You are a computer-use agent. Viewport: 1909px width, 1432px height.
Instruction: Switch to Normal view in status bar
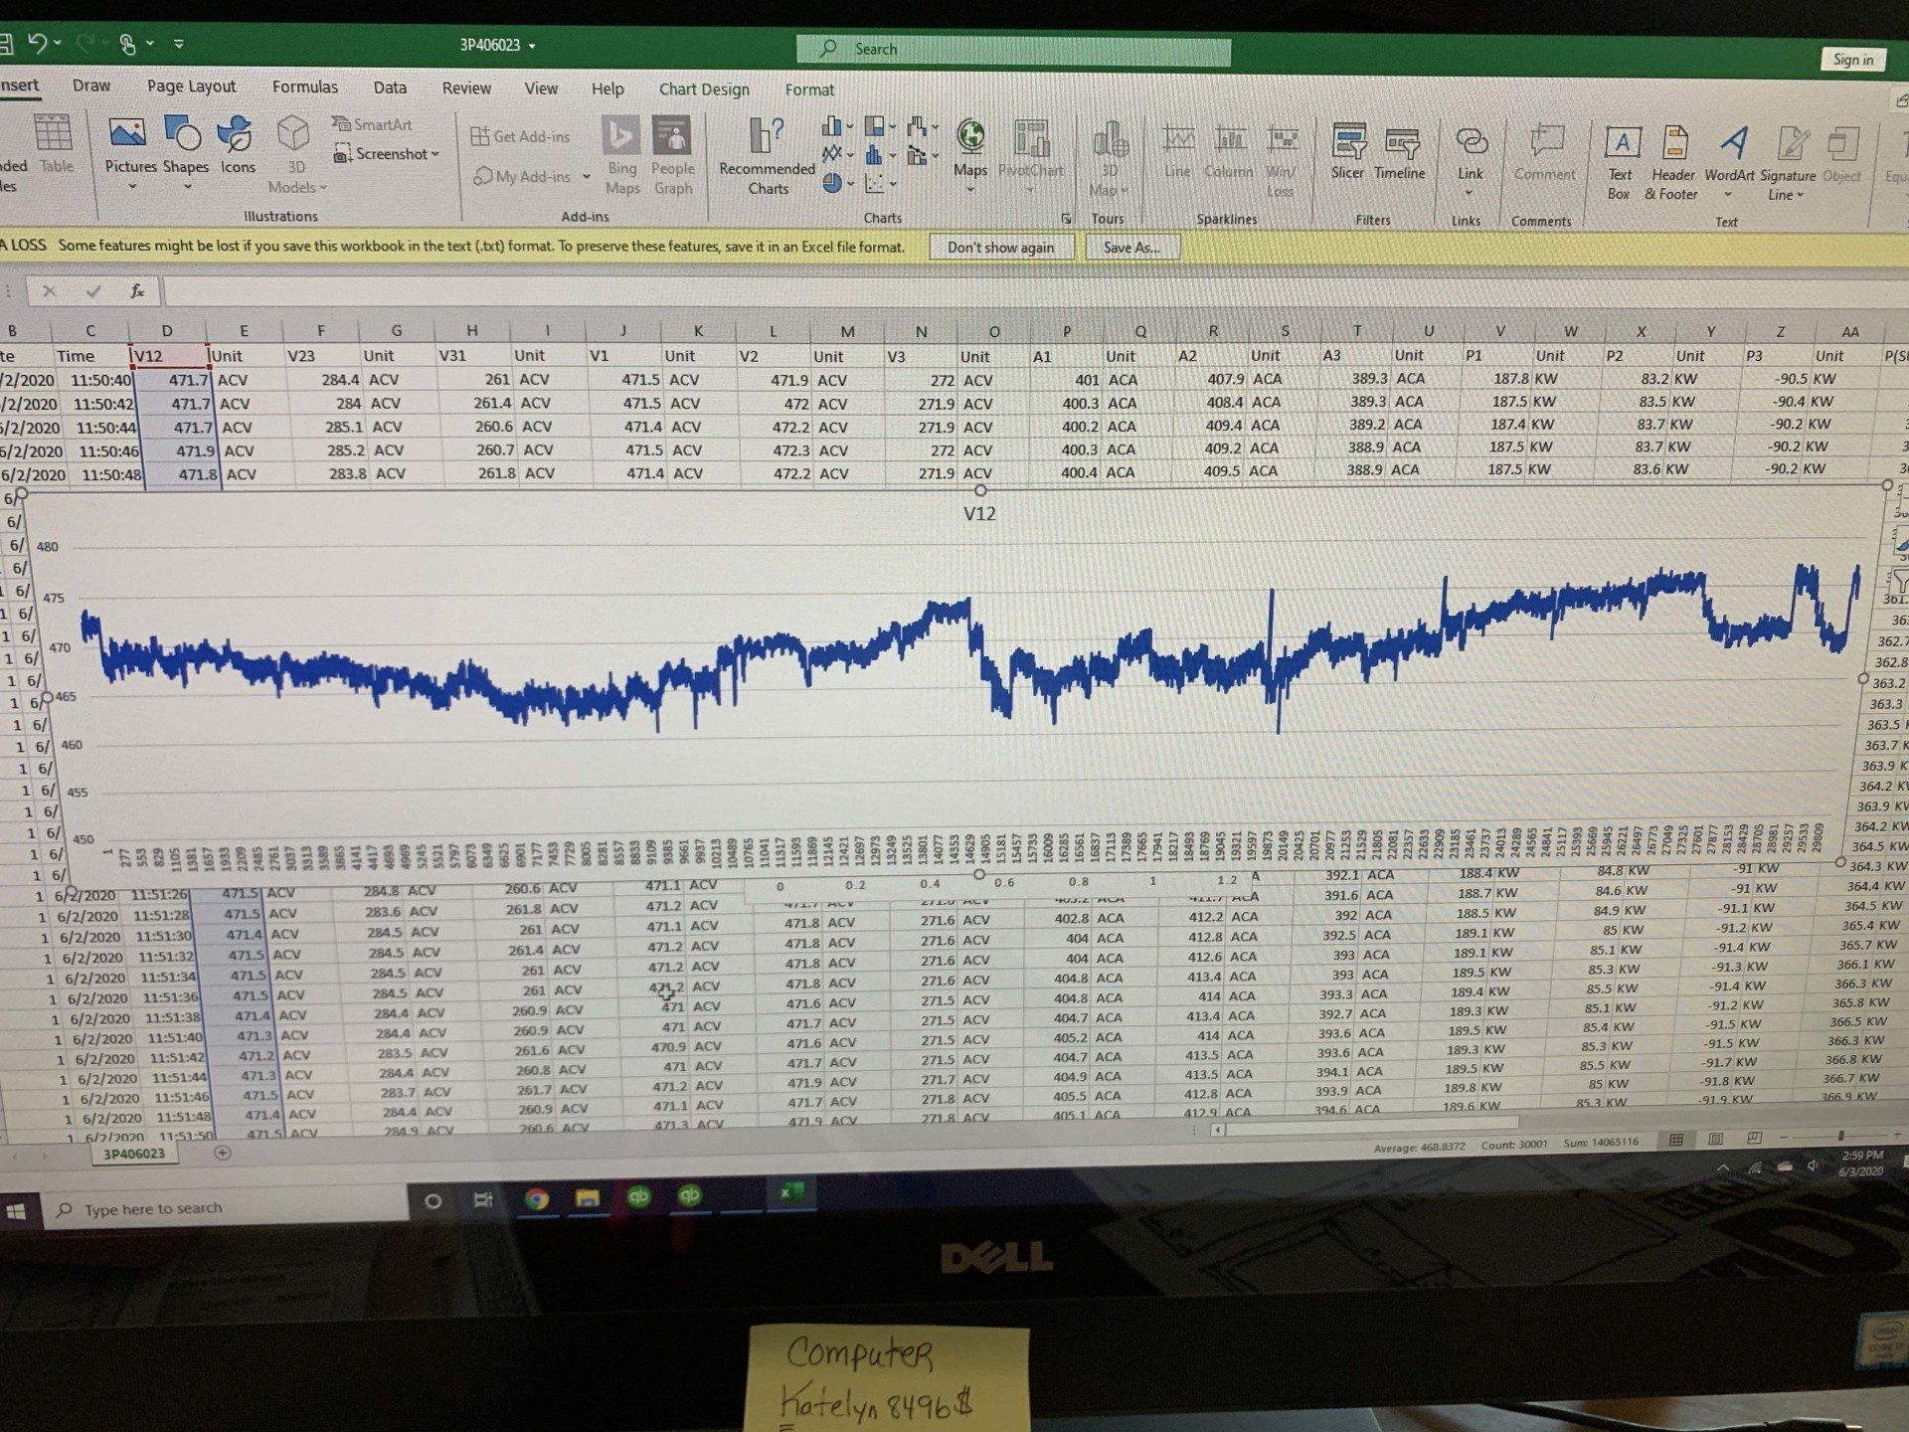(1676, 1140)
